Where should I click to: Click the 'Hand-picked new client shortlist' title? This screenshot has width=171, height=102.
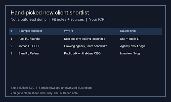(x=50, y=13)
